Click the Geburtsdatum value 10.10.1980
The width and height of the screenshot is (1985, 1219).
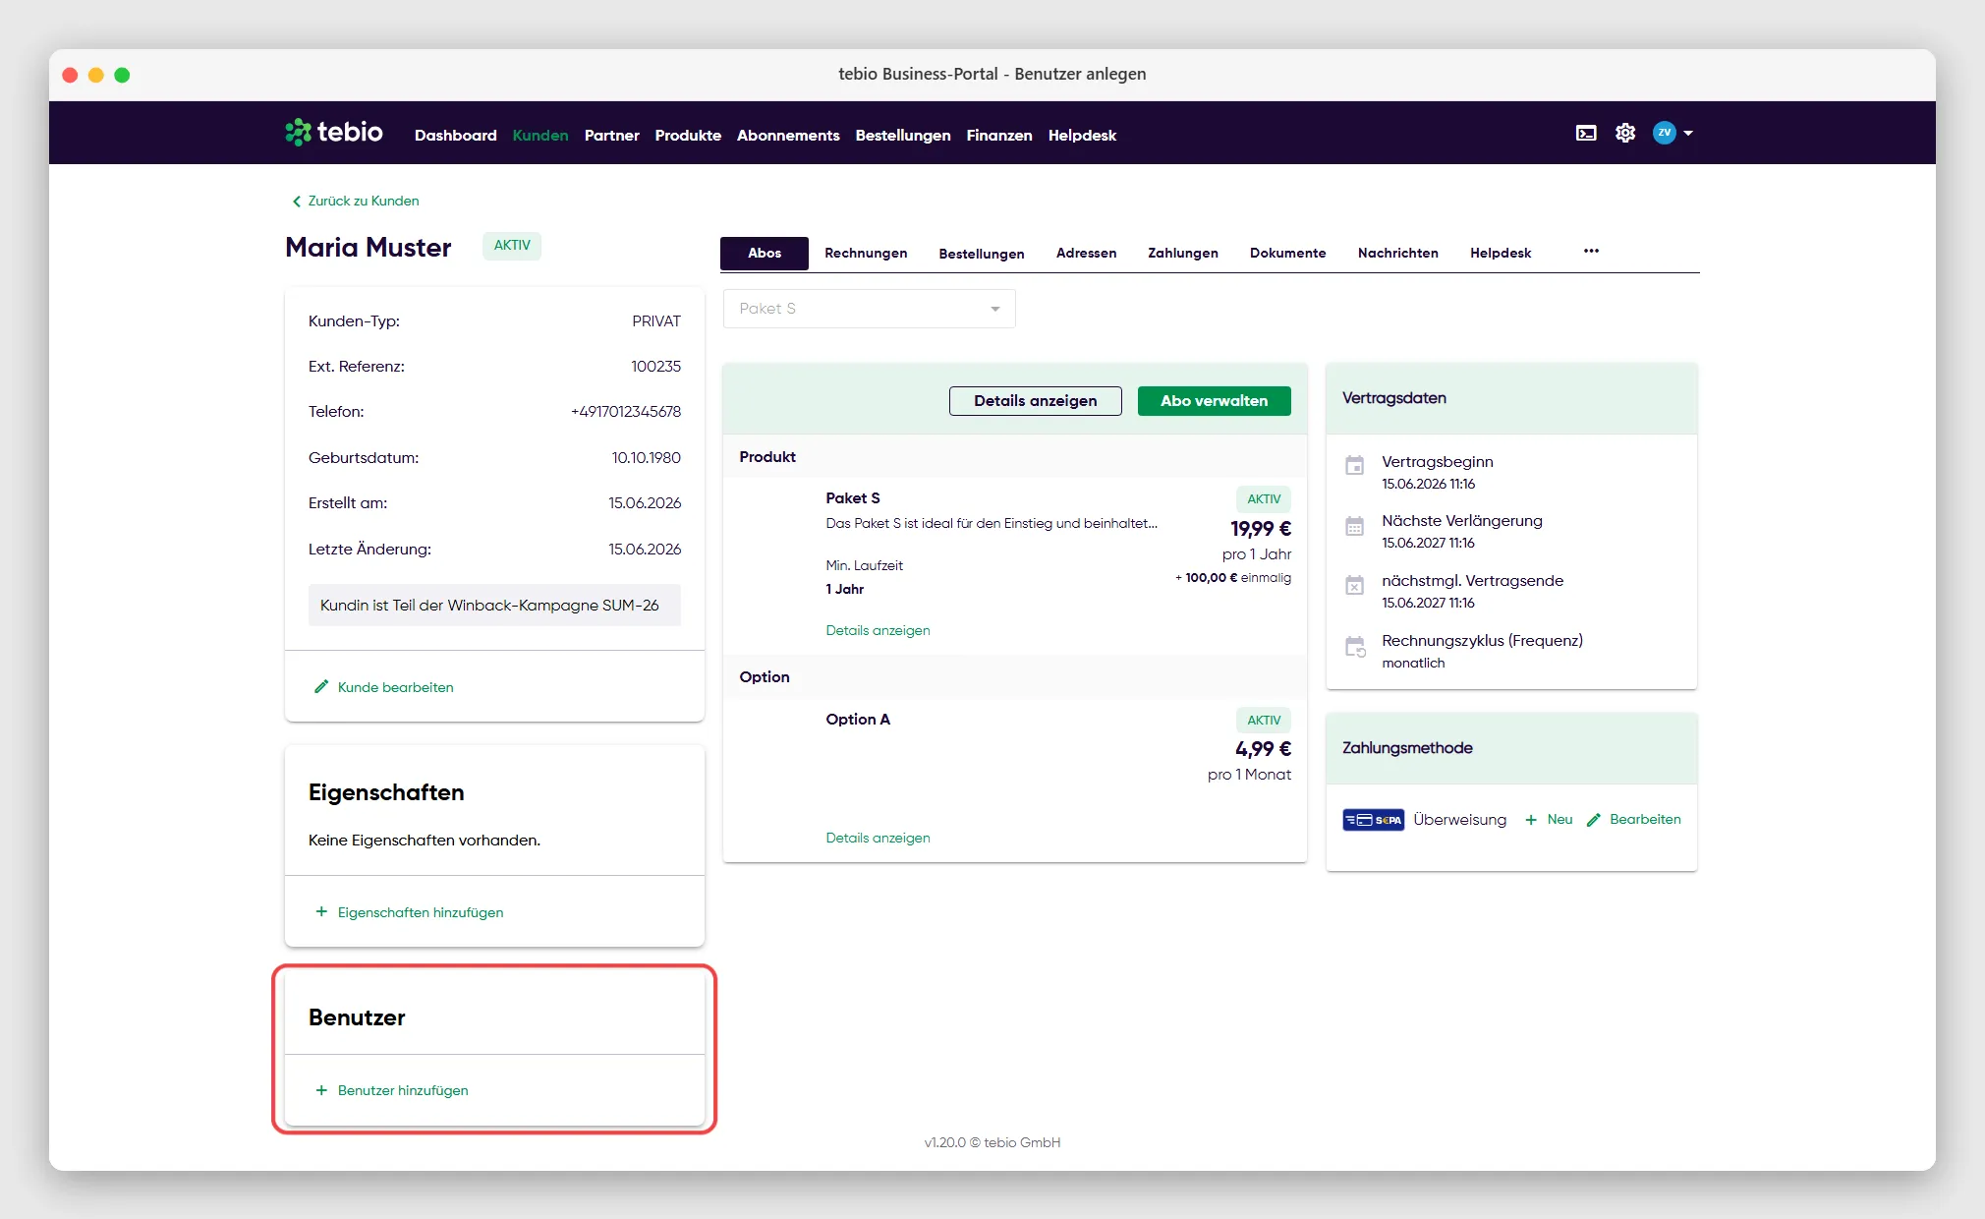[x=646, y=458]
